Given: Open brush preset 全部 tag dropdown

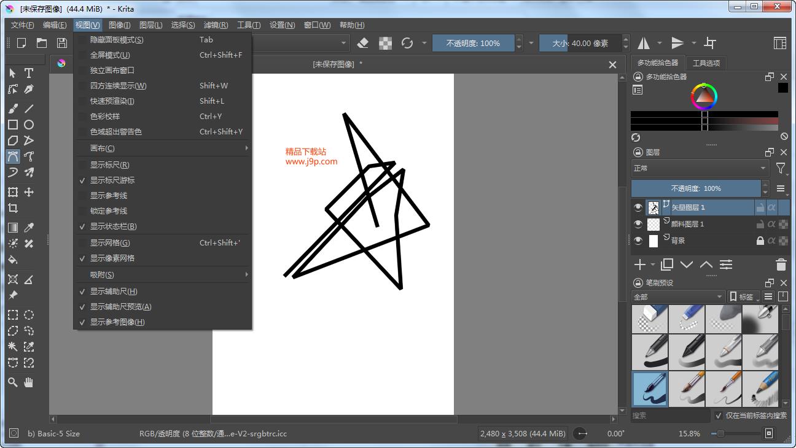Looking at the screenshot, I should 678,296.
